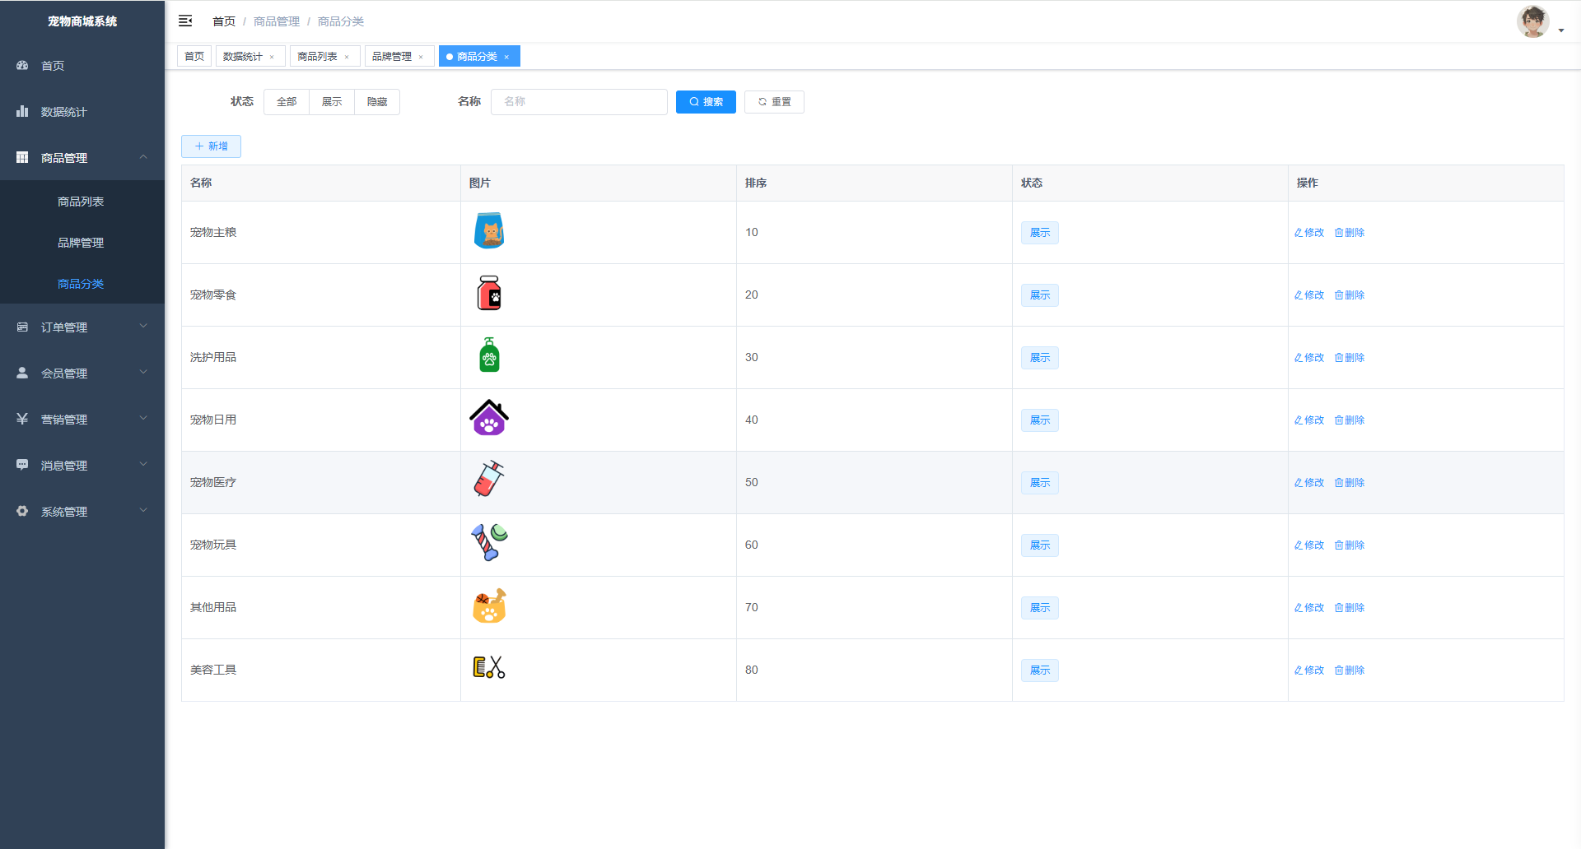This screenshot has width=1581, height=849.
Task: Switch to the 商品列表 tab
Action: [x=317, y=57]
